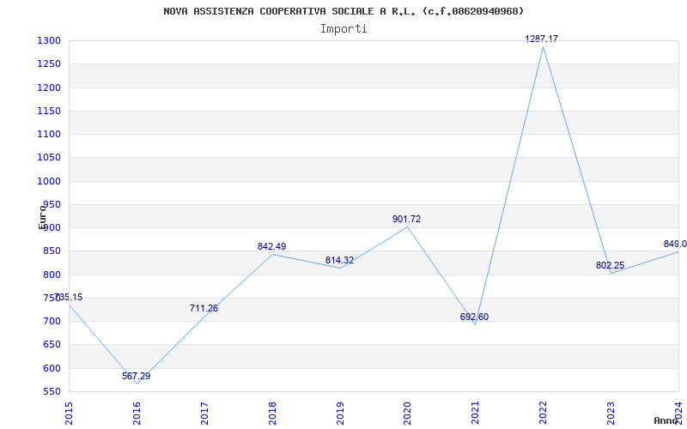Click the 842.49 data point label
Image resolution: width=687 pixels, height=429 pixels.
click(271, 246)
